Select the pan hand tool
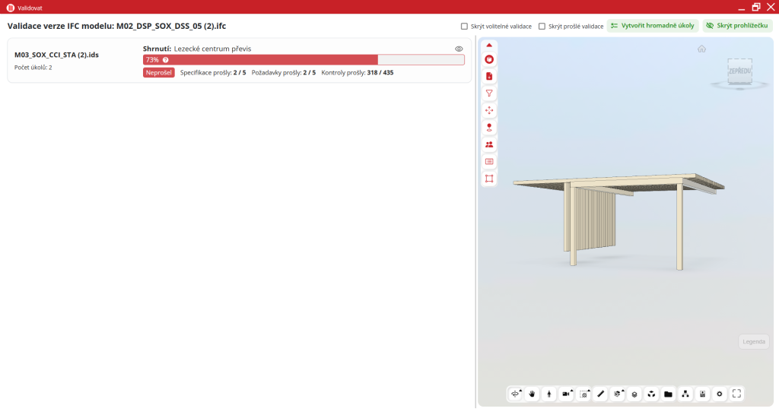779x418 pixels. [x=532, y=394]
